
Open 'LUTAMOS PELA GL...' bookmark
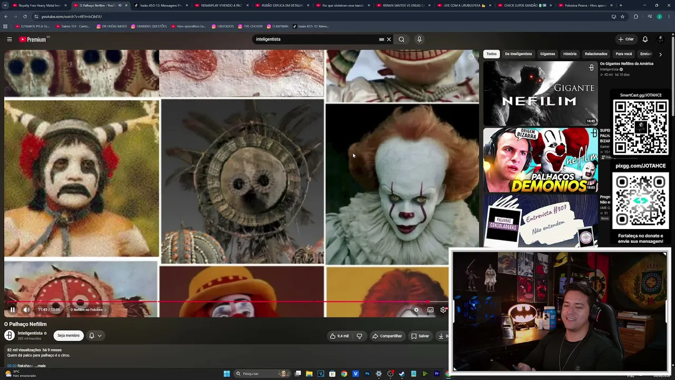(x=33, y=26)
